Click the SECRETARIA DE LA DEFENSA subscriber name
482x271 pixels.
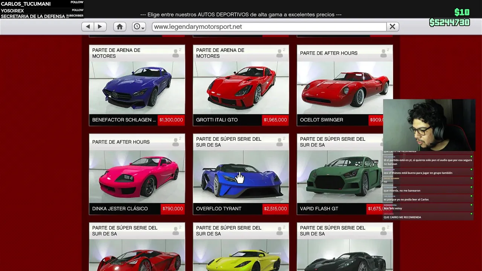point(33,16)
